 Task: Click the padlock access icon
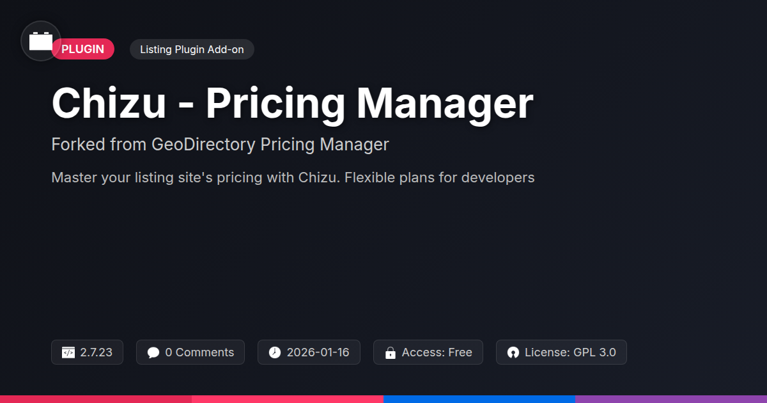tap(391, 352)
